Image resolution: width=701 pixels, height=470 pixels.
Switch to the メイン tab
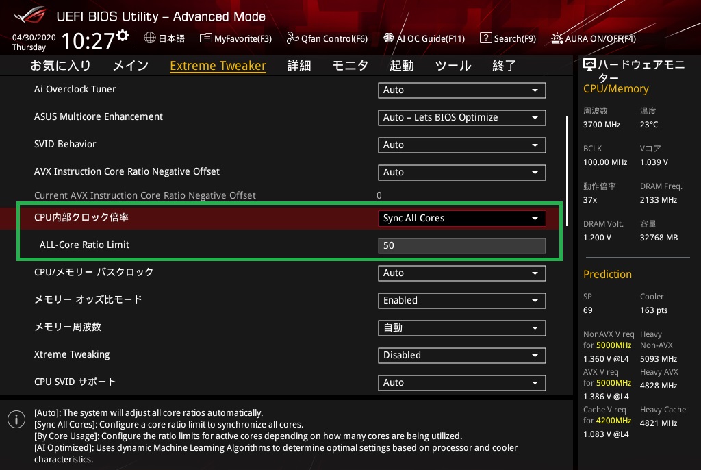tap(131, 65)
